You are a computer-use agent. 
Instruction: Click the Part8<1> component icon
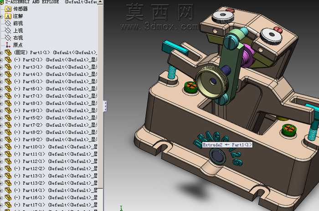(x=8, y=103)
